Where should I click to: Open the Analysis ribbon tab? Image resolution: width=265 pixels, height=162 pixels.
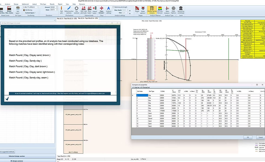click(8, 4)
